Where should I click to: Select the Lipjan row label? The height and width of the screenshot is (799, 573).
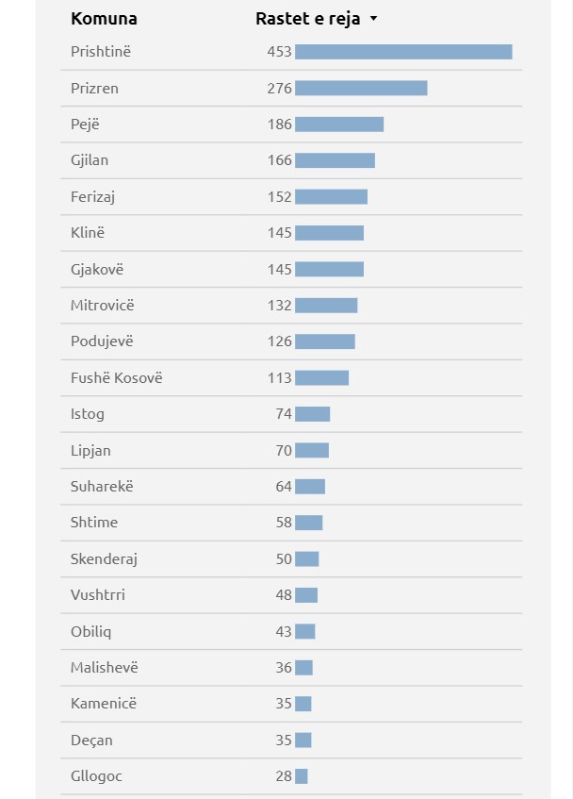pos(90,451)
